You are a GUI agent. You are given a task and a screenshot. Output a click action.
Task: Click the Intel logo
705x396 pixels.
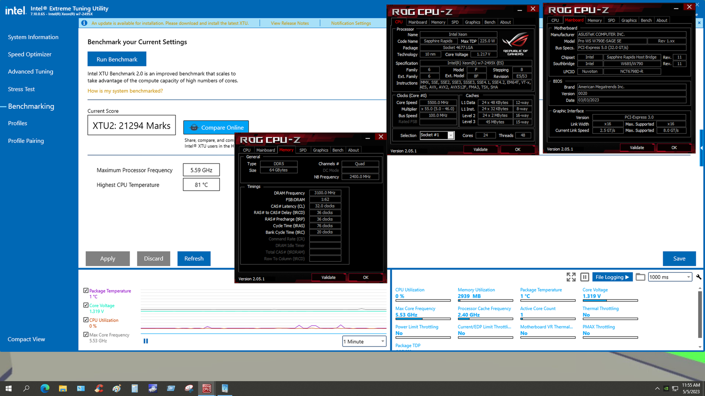15,11
